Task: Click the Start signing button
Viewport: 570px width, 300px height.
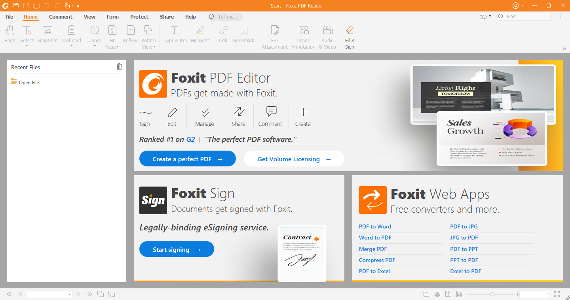Action: click(177, 249)
